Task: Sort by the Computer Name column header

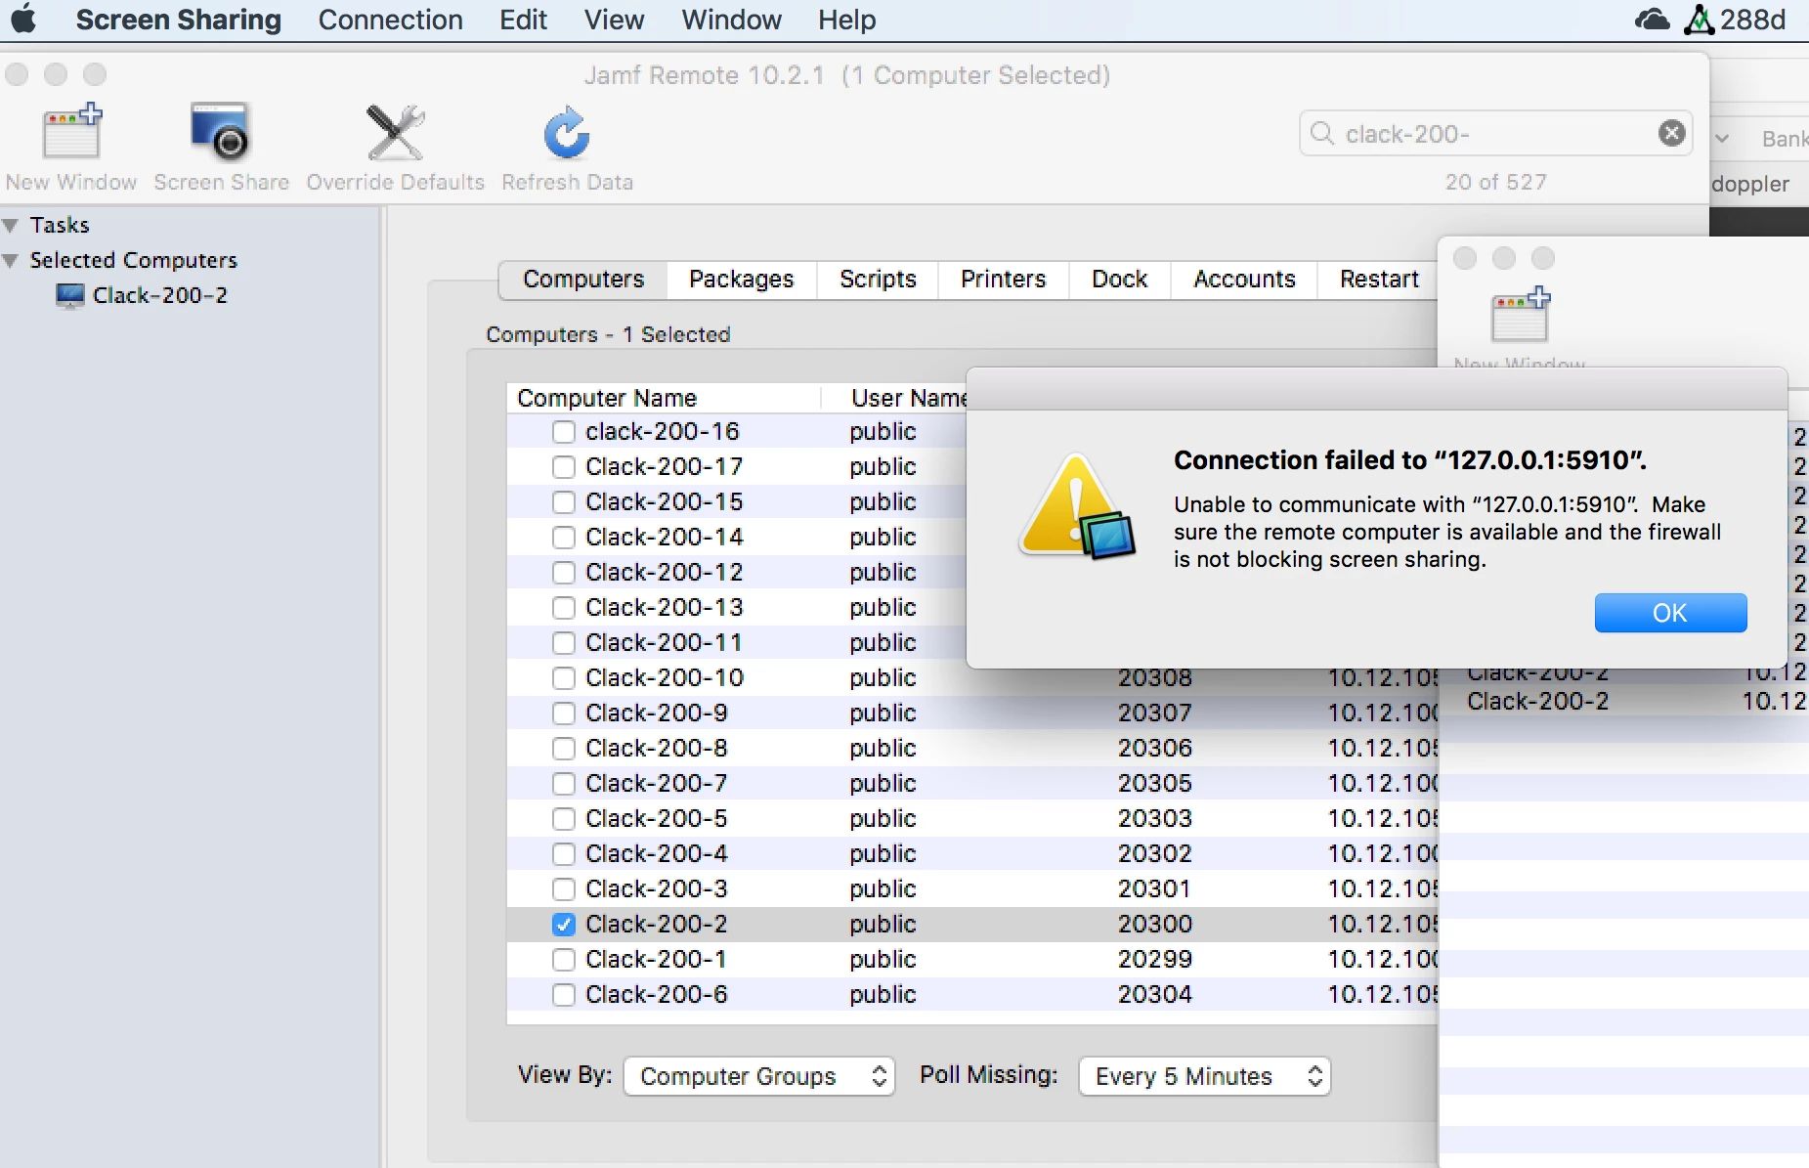Action: click(x=665, y=398)
